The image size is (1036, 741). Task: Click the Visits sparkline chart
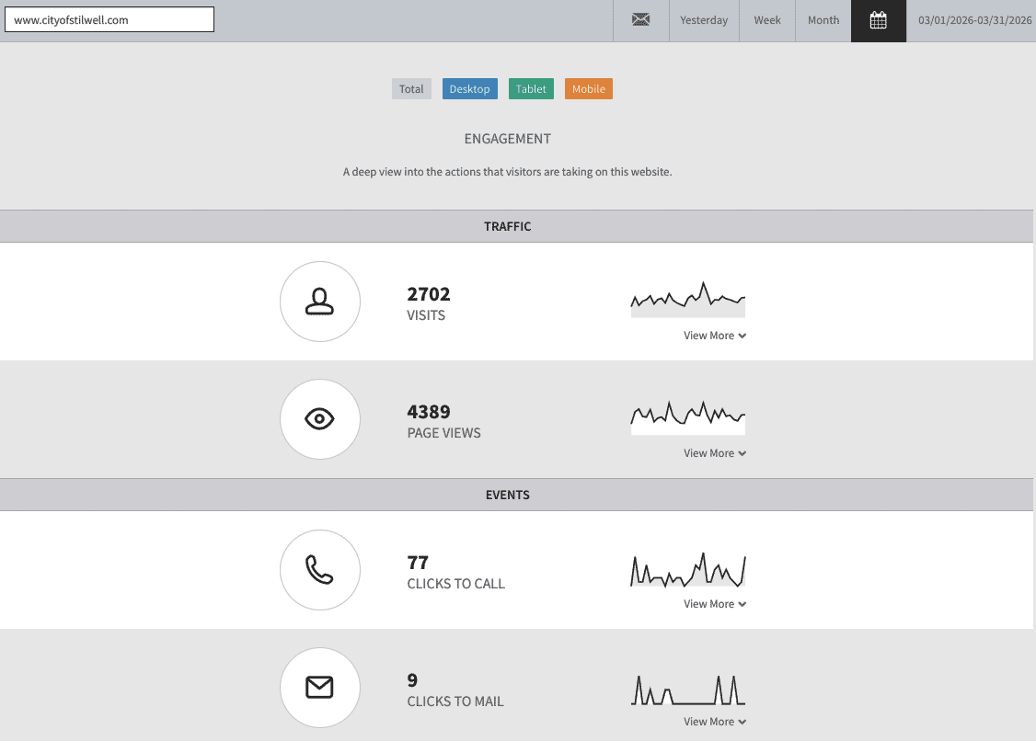[688, 300]
